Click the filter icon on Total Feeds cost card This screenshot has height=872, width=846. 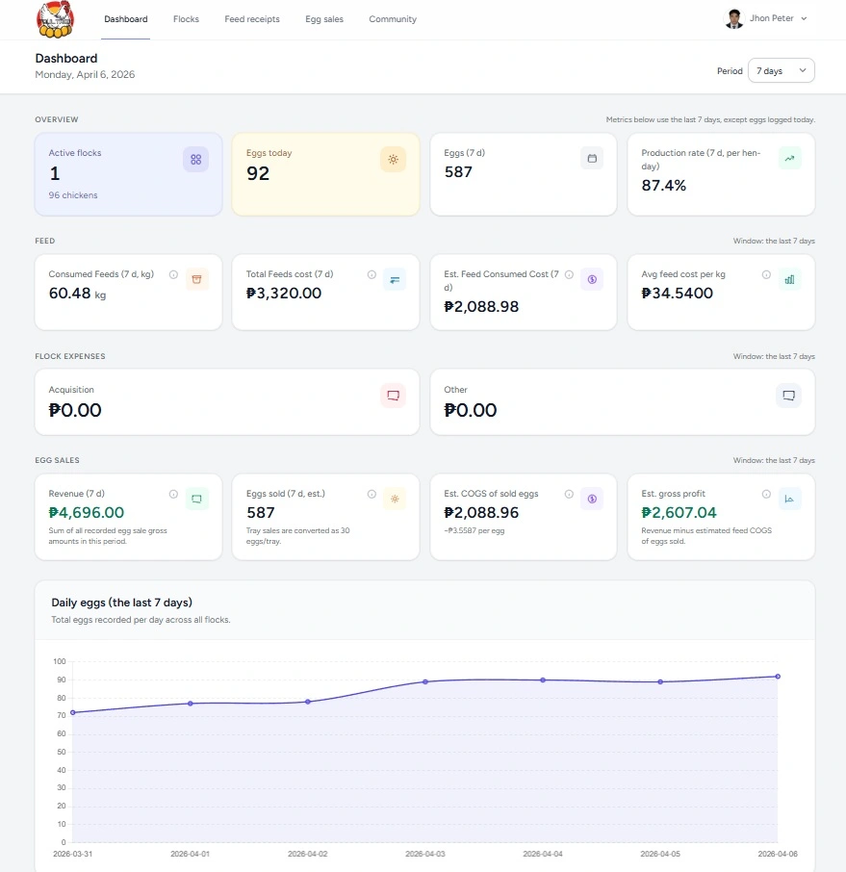394,279
